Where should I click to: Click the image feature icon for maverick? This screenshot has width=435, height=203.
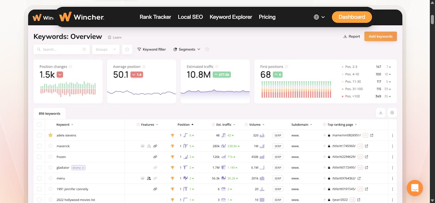(143, 146)
